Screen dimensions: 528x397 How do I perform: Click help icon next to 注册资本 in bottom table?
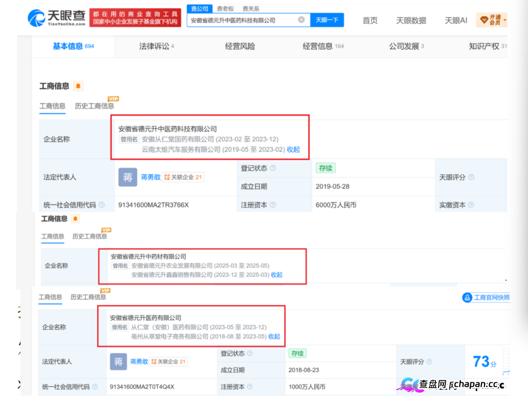coord(250,387)
